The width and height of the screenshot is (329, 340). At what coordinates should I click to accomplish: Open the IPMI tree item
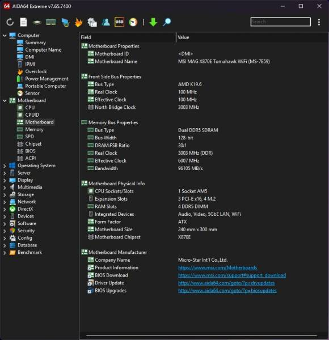(x=30, y=64)
